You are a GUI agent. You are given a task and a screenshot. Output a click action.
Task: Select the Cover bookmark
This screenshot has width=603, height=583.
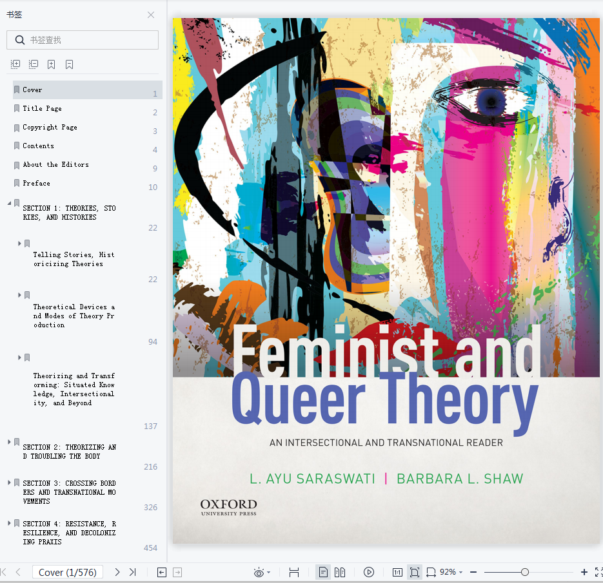click(x=87, y=90)
